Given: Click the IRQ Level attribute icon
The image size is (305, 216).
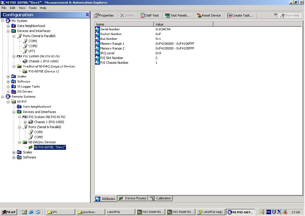Looking at the screenshot, I should pyautogui.click(x=97, y=53).
